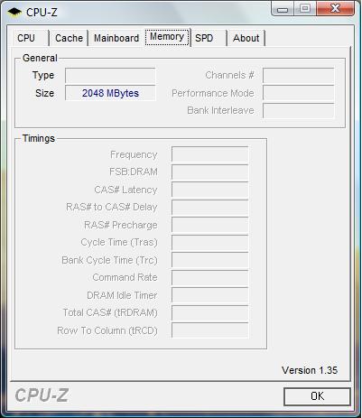Click the Type label
The image size is (362, 418).
[x=43, y=76]
